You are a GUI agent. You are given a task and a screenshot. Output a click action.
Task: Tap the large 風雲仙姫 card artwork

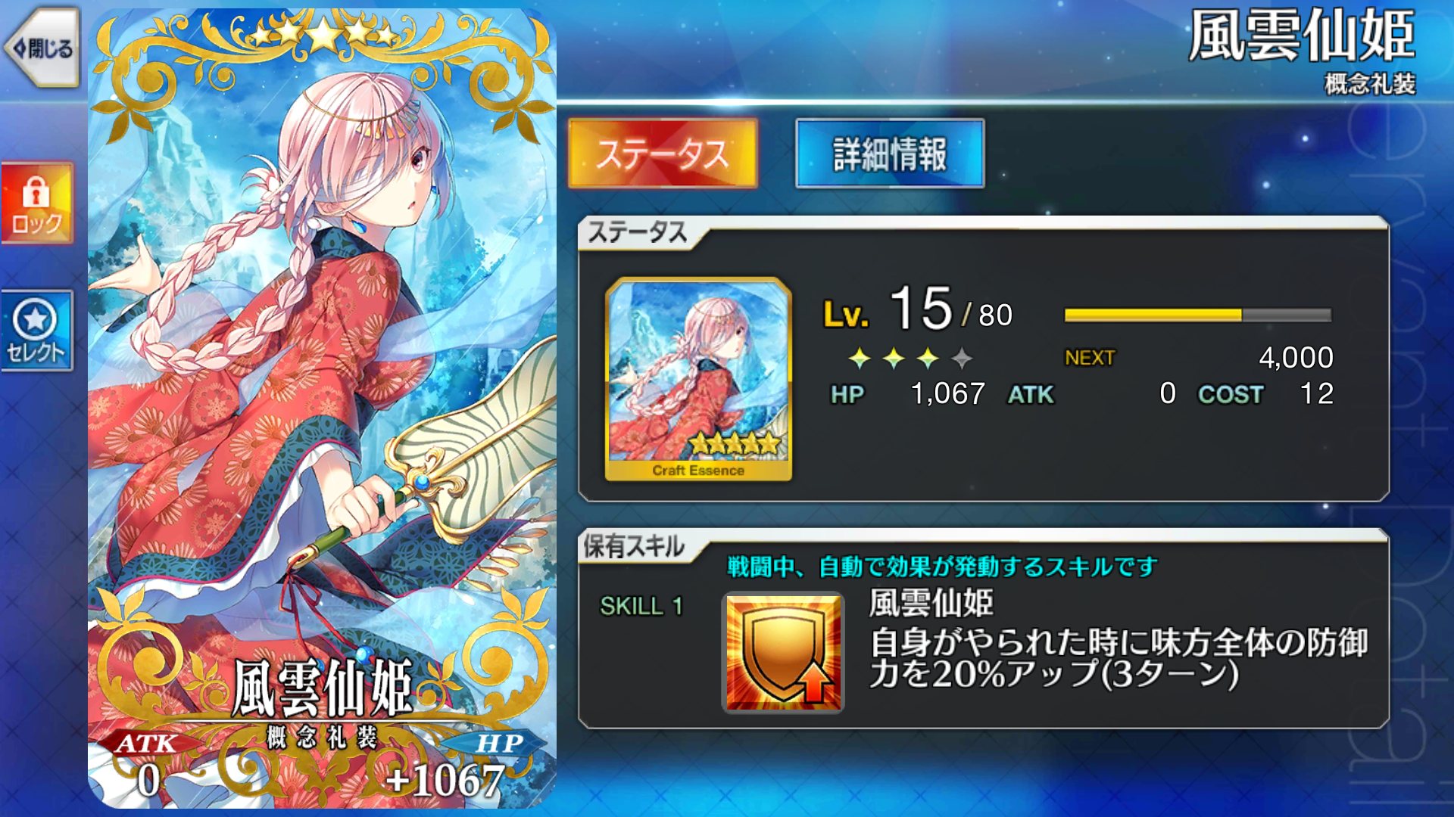(323, 408)
